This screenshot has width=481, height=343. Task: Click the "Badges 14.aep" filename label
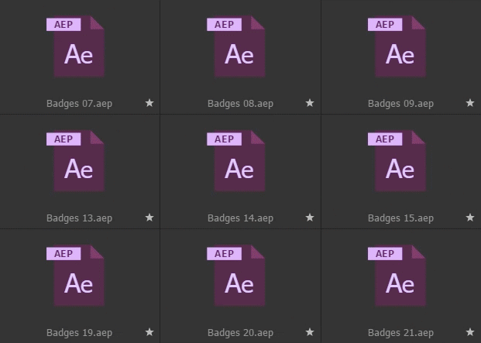point(240,218)
